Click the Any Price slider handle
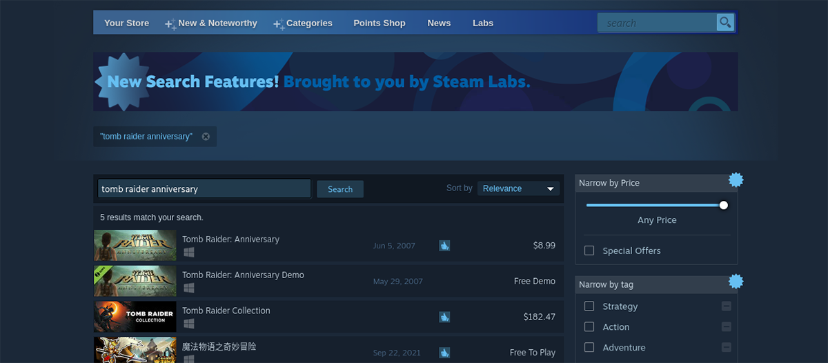 pyautogui.click(x=723, y=205)
